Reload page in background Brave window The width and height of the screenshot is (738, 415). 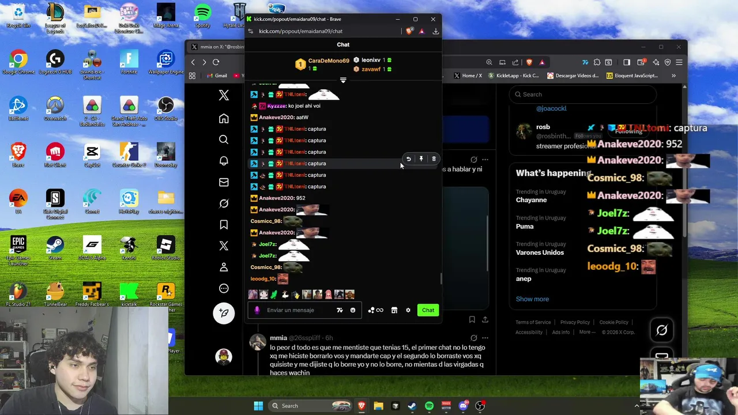point(216,62)
